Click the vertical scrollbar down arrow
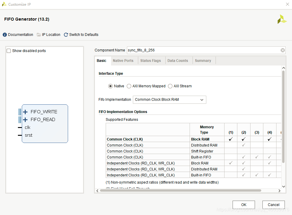Image resolution: width=292 pixels, height=215 pixels. [x=283, y=187]
